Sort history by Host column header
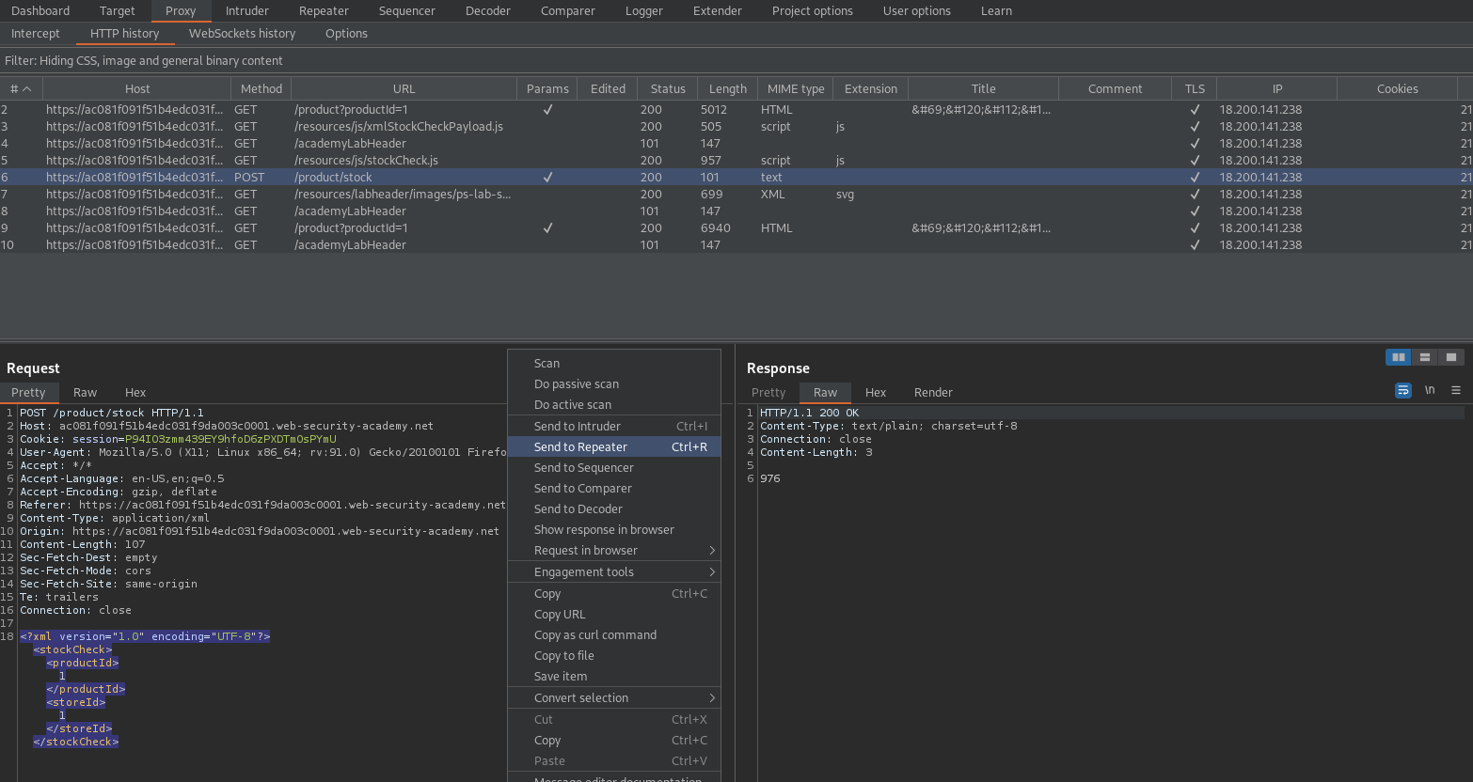This screenshot has height=782, width=1473. pyautogui.click(x=137, y=88)
